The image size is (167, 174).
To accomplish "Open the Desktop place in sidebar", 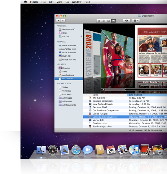I will point(69,68).
